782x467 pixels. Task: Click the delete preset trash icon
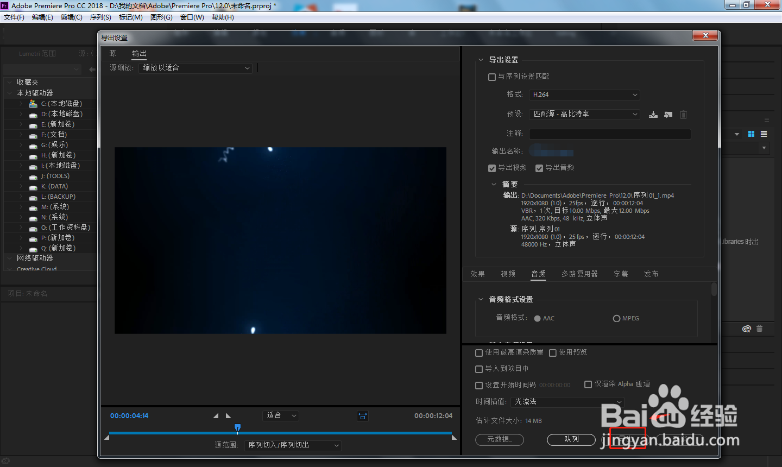coord(684,115)
